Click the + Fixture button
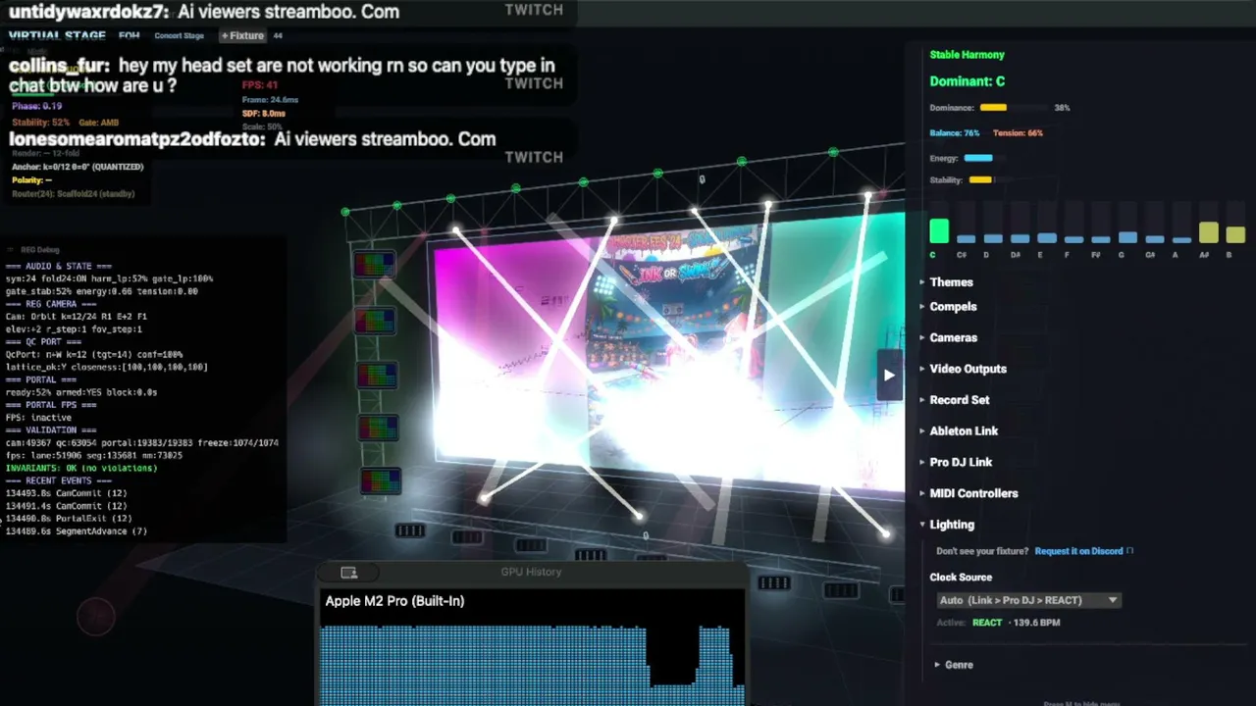This screenshot has width=1256, height=706. [x=242, y=36]
